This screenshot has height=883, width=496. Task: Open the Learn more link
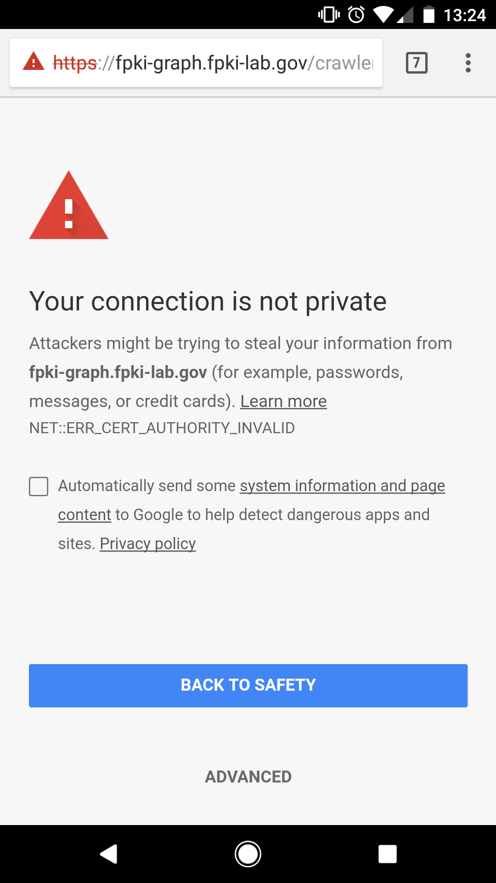pyautogui.click(x=283, y=401)
